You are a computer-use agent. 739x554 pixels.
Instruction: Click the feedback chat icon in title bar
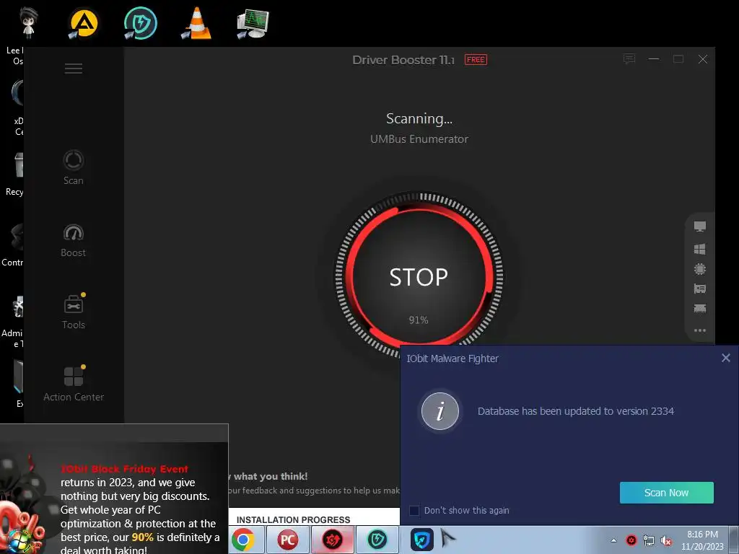[x=629, y=59]
